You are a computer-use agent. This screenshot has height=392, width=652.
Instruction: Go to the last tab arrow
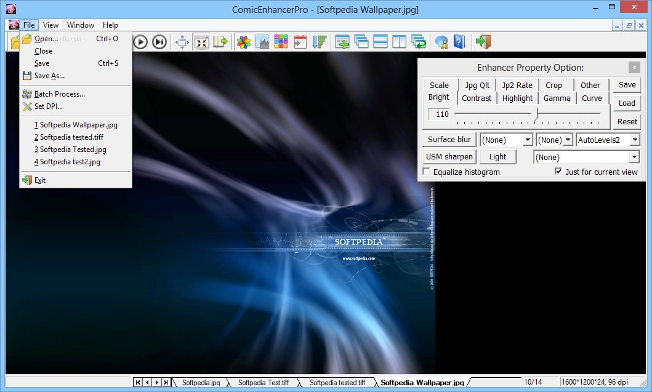(x=166, y=382)
